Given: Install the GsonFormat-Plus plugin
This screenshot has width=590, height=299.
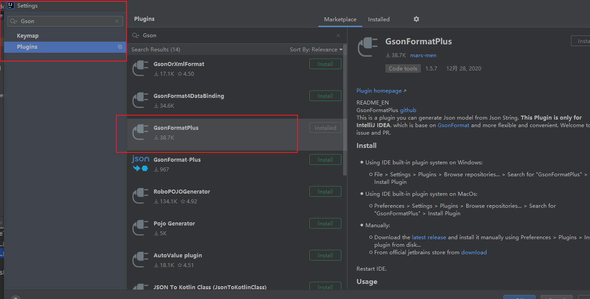Looking at the screenshot, I should tap(325, 160).
